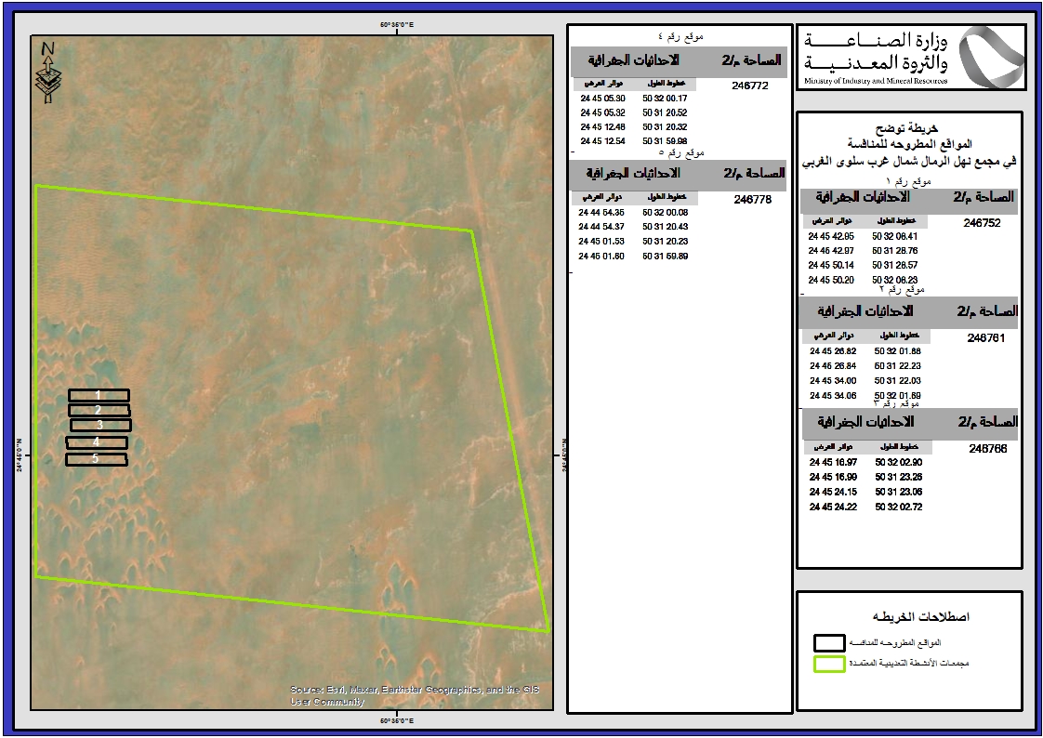The width and height of the screenshot is (1043, 738).
Task: Click the Esri Maxar source credit text
Action: (x=414, y=696)
